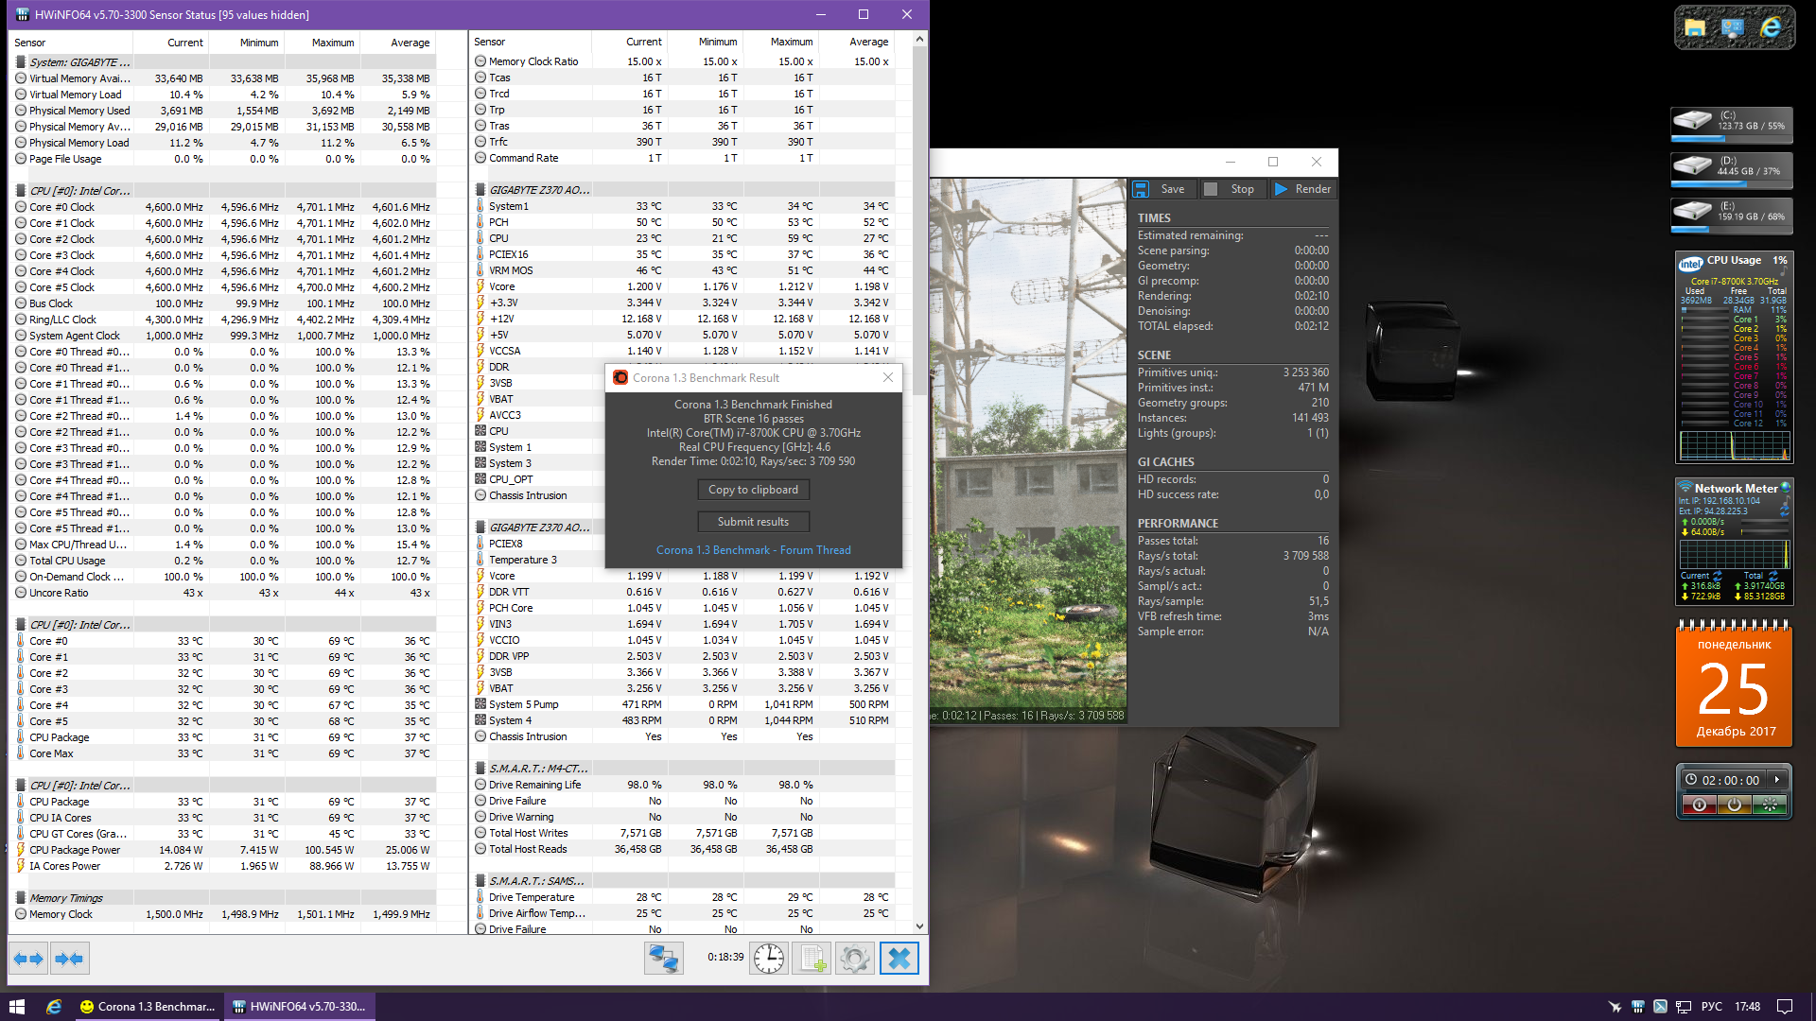Click the log file start icon
1816x1021 pixels.
coord(812,959)
